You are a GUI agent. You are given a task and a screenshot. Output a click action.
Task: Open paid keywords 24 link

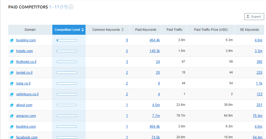tap(158, 62)
